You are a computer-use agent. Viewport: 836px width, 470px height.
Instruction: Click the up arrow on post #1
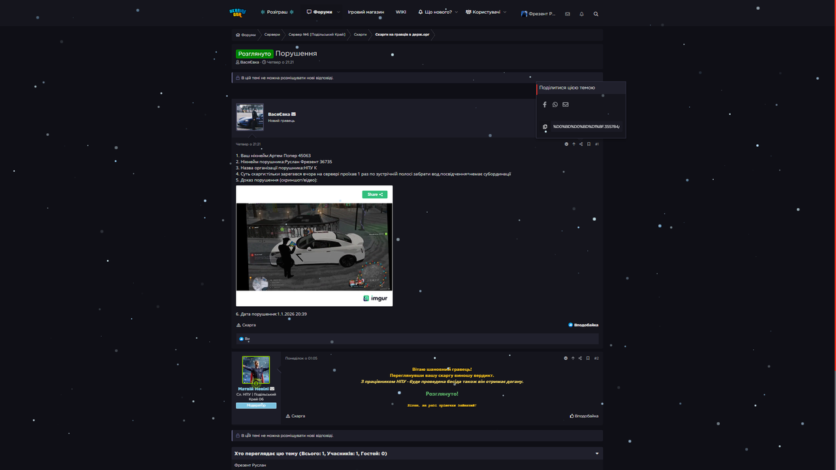574,144
